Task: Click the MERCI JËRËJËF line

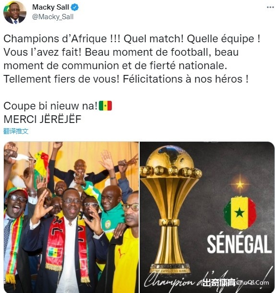Action: [x=42, y=119]
